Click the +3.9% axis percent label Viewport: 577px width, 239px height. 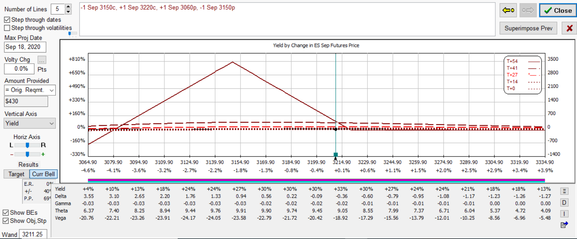545,170
